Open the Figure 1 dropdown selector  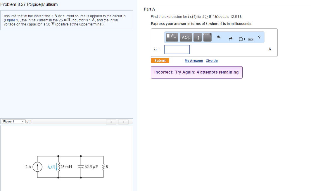click(14, 121)
